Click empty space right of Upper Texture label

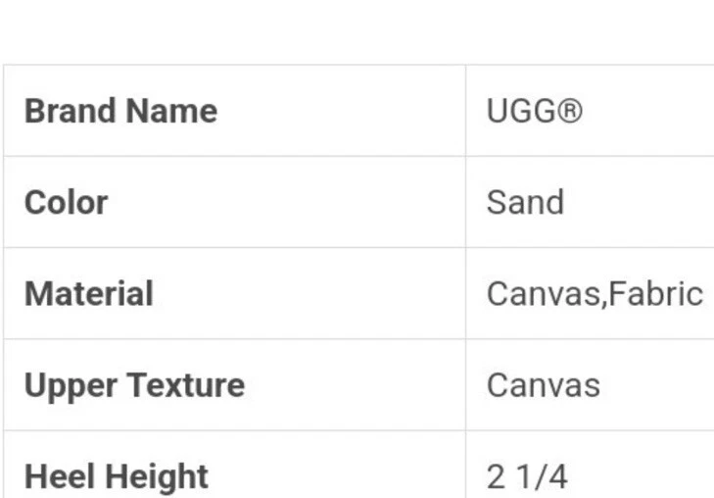(353, 385)
